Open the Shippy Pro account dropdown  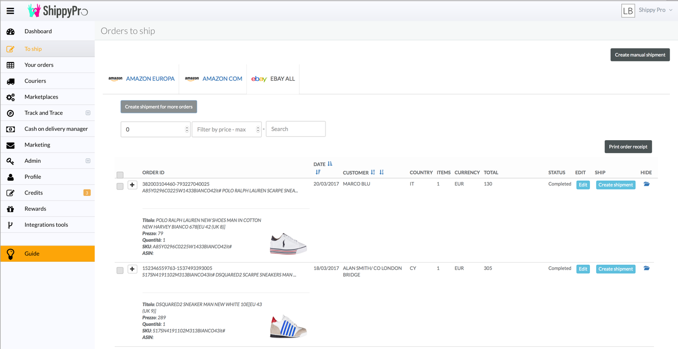tap(655, 10)
